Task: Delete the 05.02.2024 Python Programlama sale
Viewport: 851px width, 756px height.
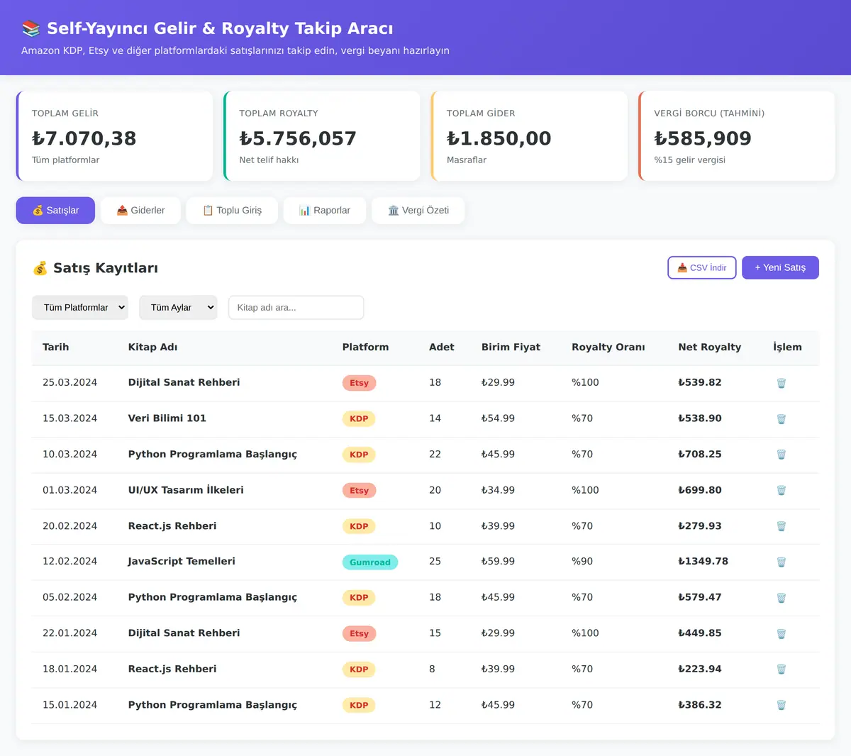Action: pyautogui.click(x=781, y=598)
